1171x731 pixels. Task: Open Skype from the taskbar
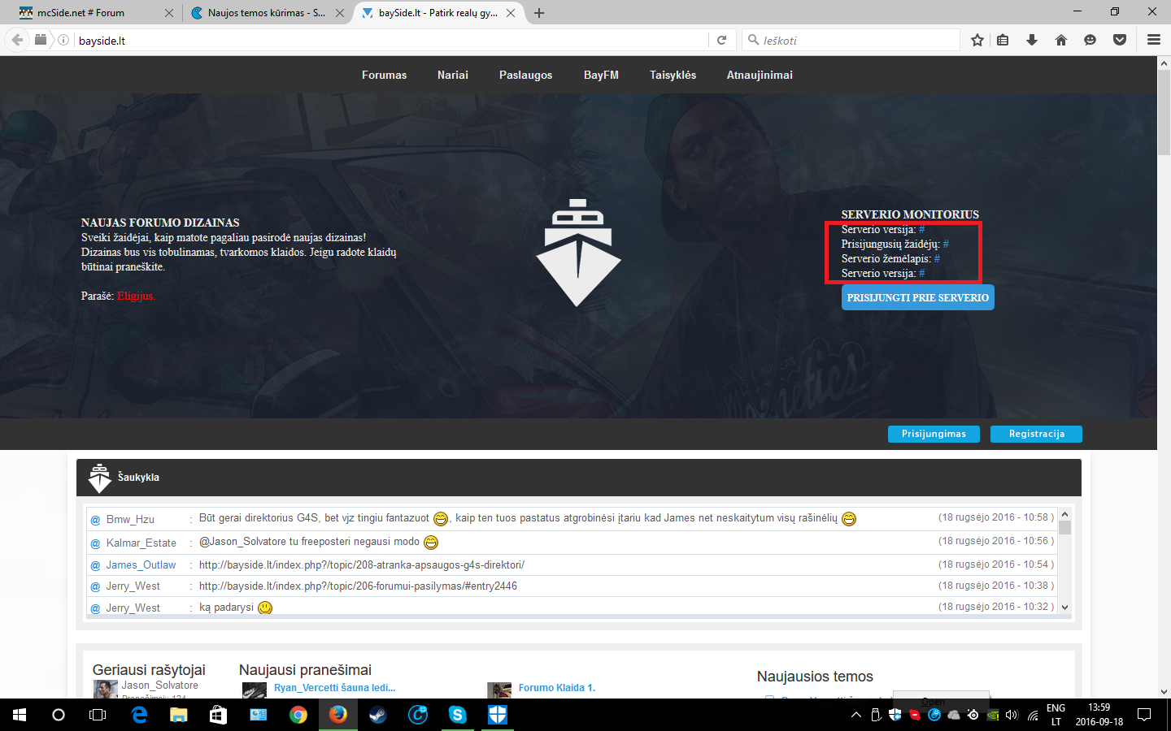(x=458, y=715)
